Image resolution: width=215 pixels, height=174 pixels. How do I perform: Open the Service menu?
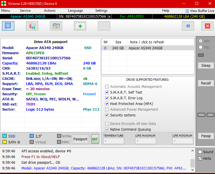pyautogui.click(x=25, y=11)
